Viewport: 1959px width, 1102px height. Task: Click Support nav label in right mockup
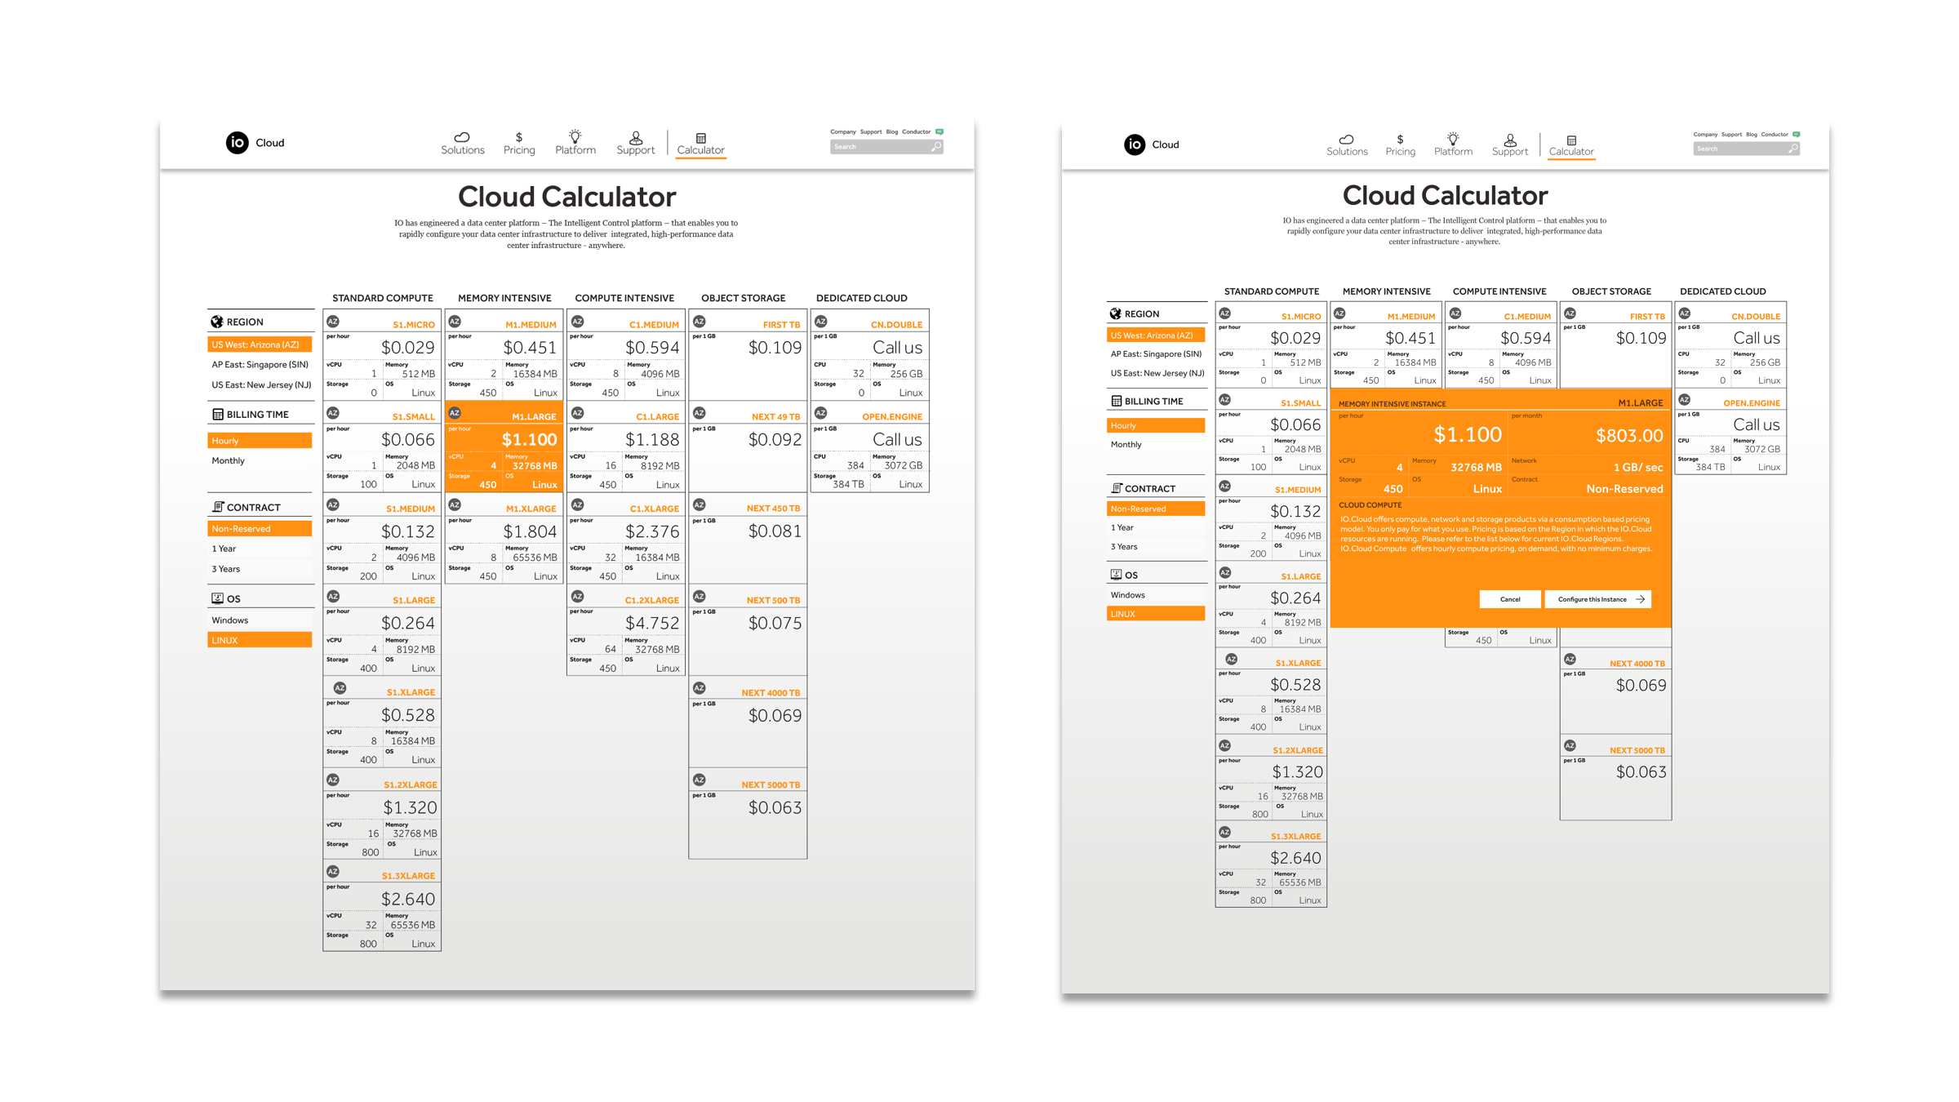pos(1510,152)
